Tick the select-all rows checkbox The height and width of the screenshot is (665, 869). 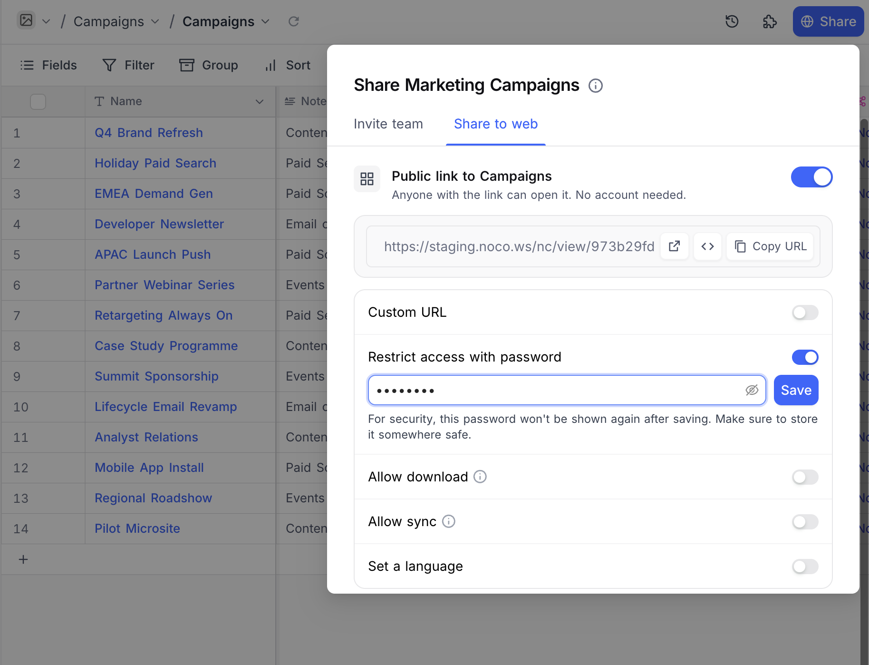click(x=38, y=101)
